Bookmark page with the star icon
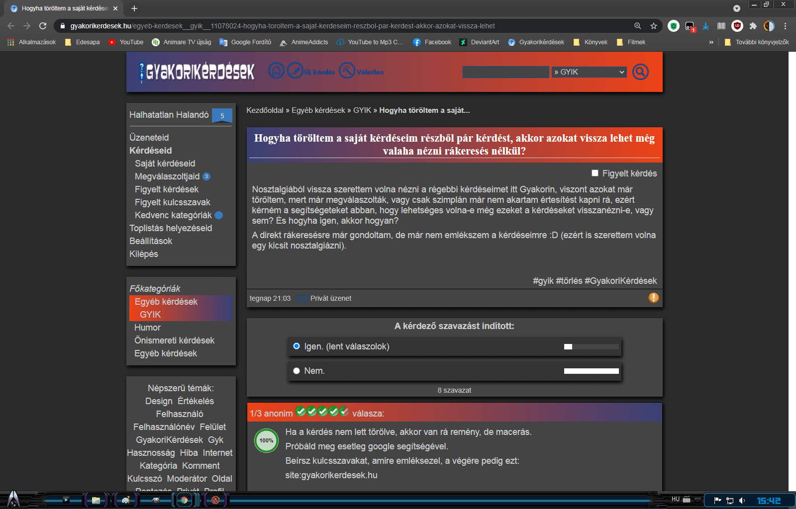The width and height of the screenshot is (796, 509). [x=653, y=26]
